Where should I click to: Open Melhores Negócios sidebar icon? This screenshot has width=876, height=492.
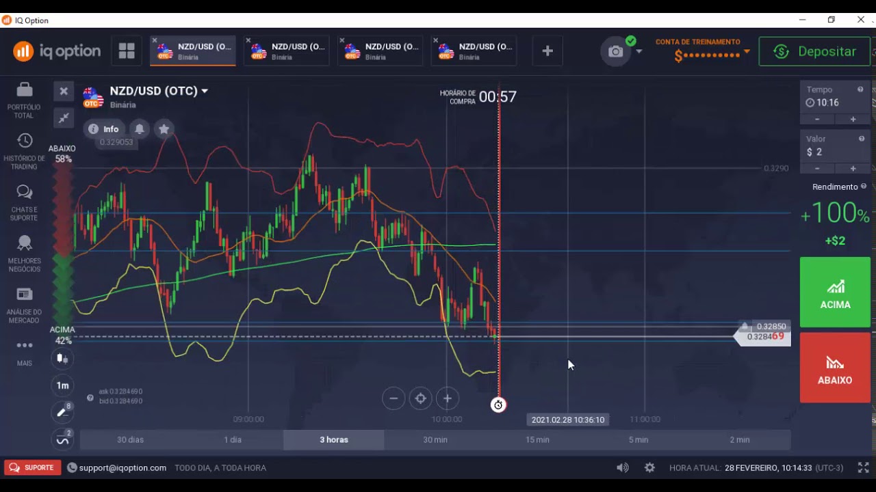[x=24, y=243]
